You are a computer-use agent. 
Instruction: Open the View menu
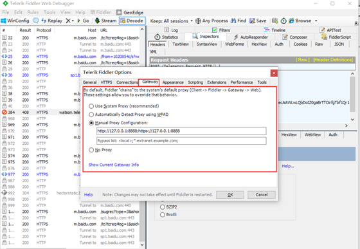[x=66, y=12]
